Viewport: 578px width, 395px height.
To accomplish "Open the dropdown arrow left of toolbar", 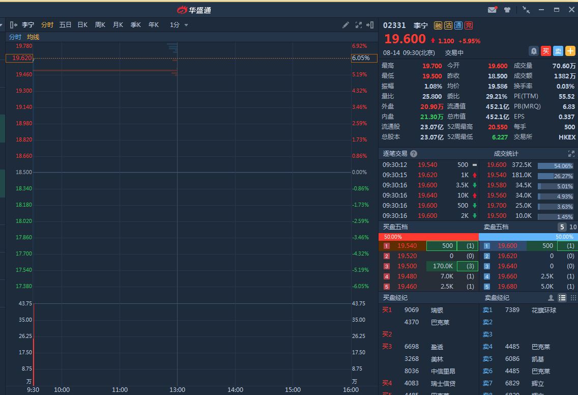I will pos(2,25).
